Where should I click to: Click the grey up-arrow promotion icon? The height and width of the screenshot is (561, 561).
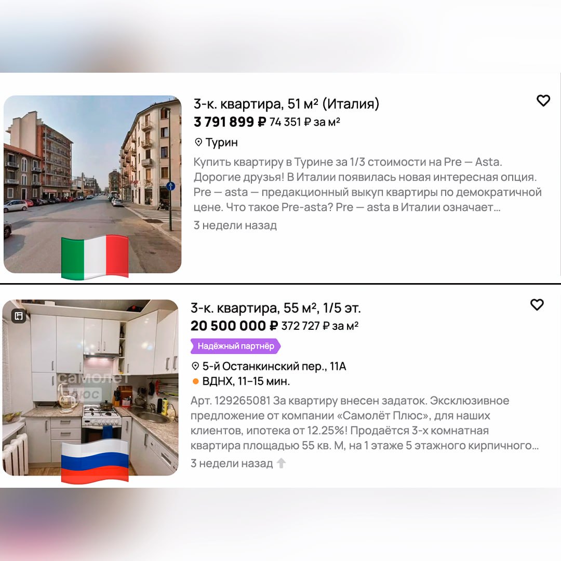coord(281,463)
